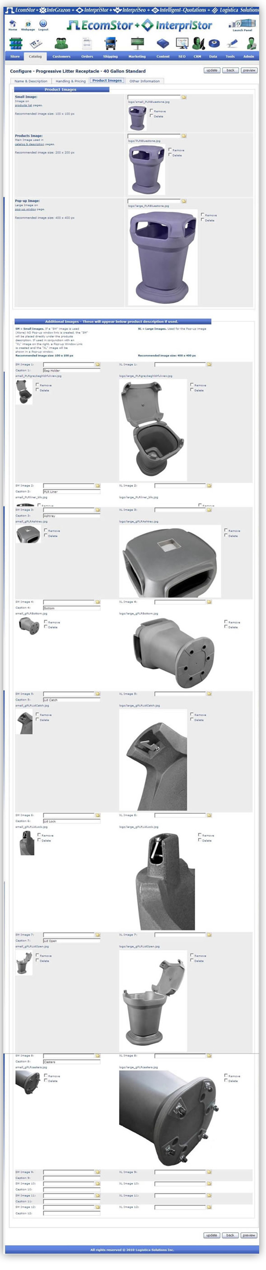Open the Store menu
The height and width of the screenshot is (1270, 266).
coord(15,57)
